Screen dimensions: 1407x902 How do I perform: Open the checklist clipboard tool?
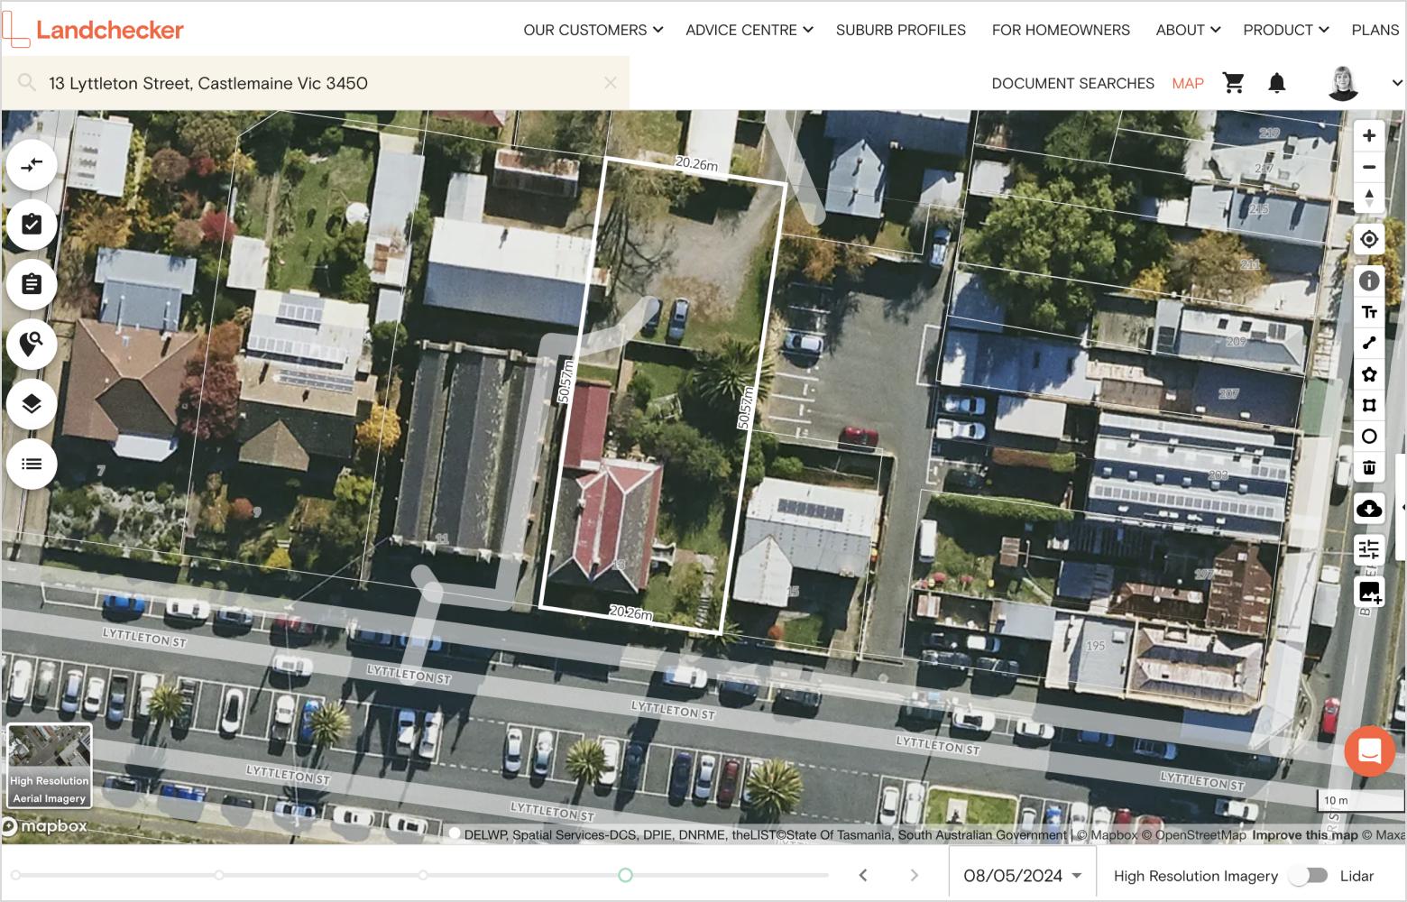[32, 225]
